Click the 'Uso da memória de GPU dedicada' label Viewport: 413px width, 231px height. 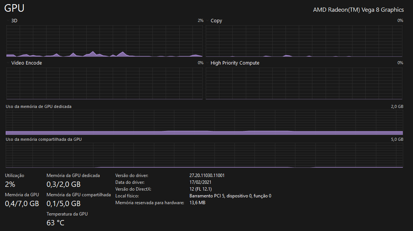(39, 106)
